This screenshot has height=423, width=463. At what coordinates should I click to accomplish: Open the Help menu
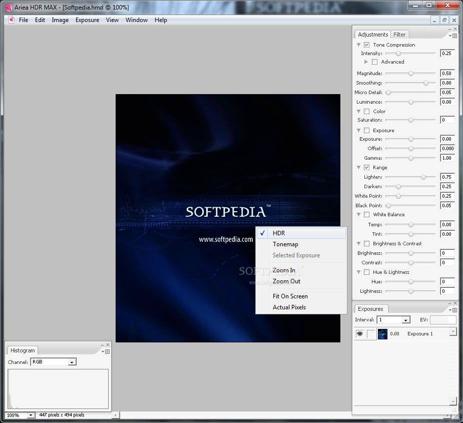(x=161, y=20)
